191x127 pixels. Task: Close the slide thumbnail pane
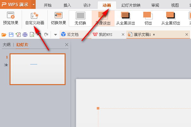pos(67,44)
